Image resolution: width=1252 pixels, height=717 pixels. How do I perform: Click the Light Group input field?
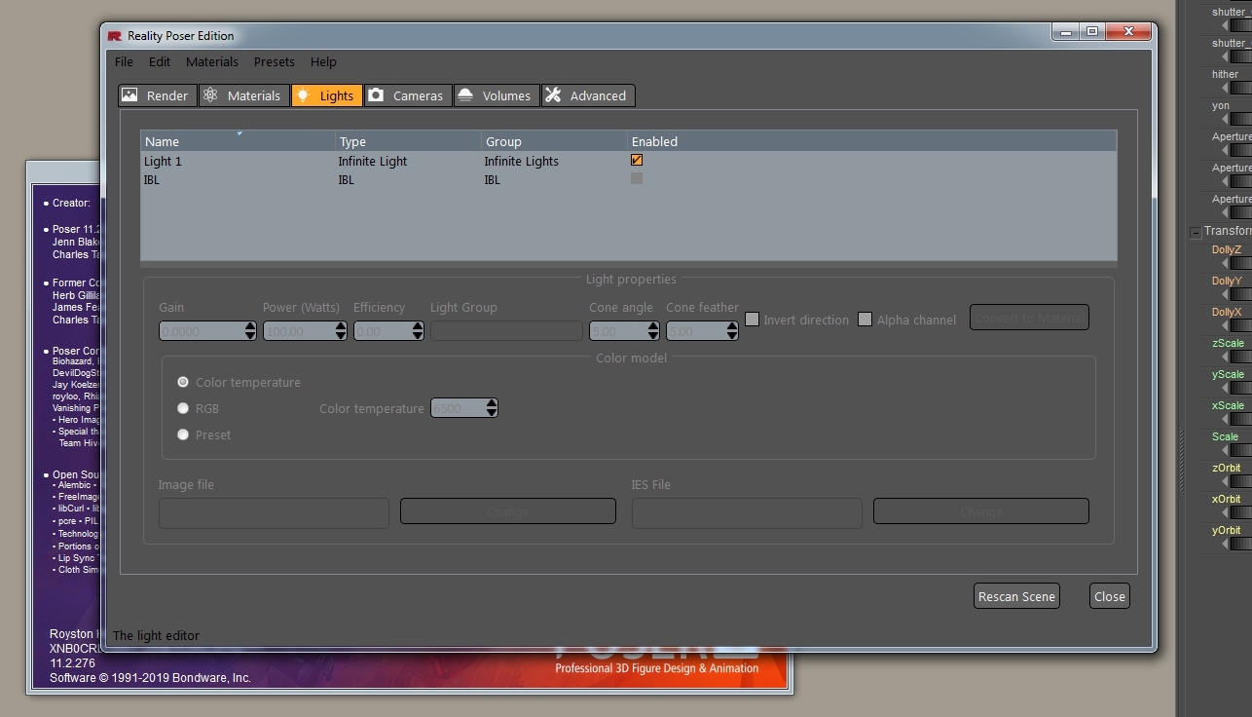click(x=506, y=331)
